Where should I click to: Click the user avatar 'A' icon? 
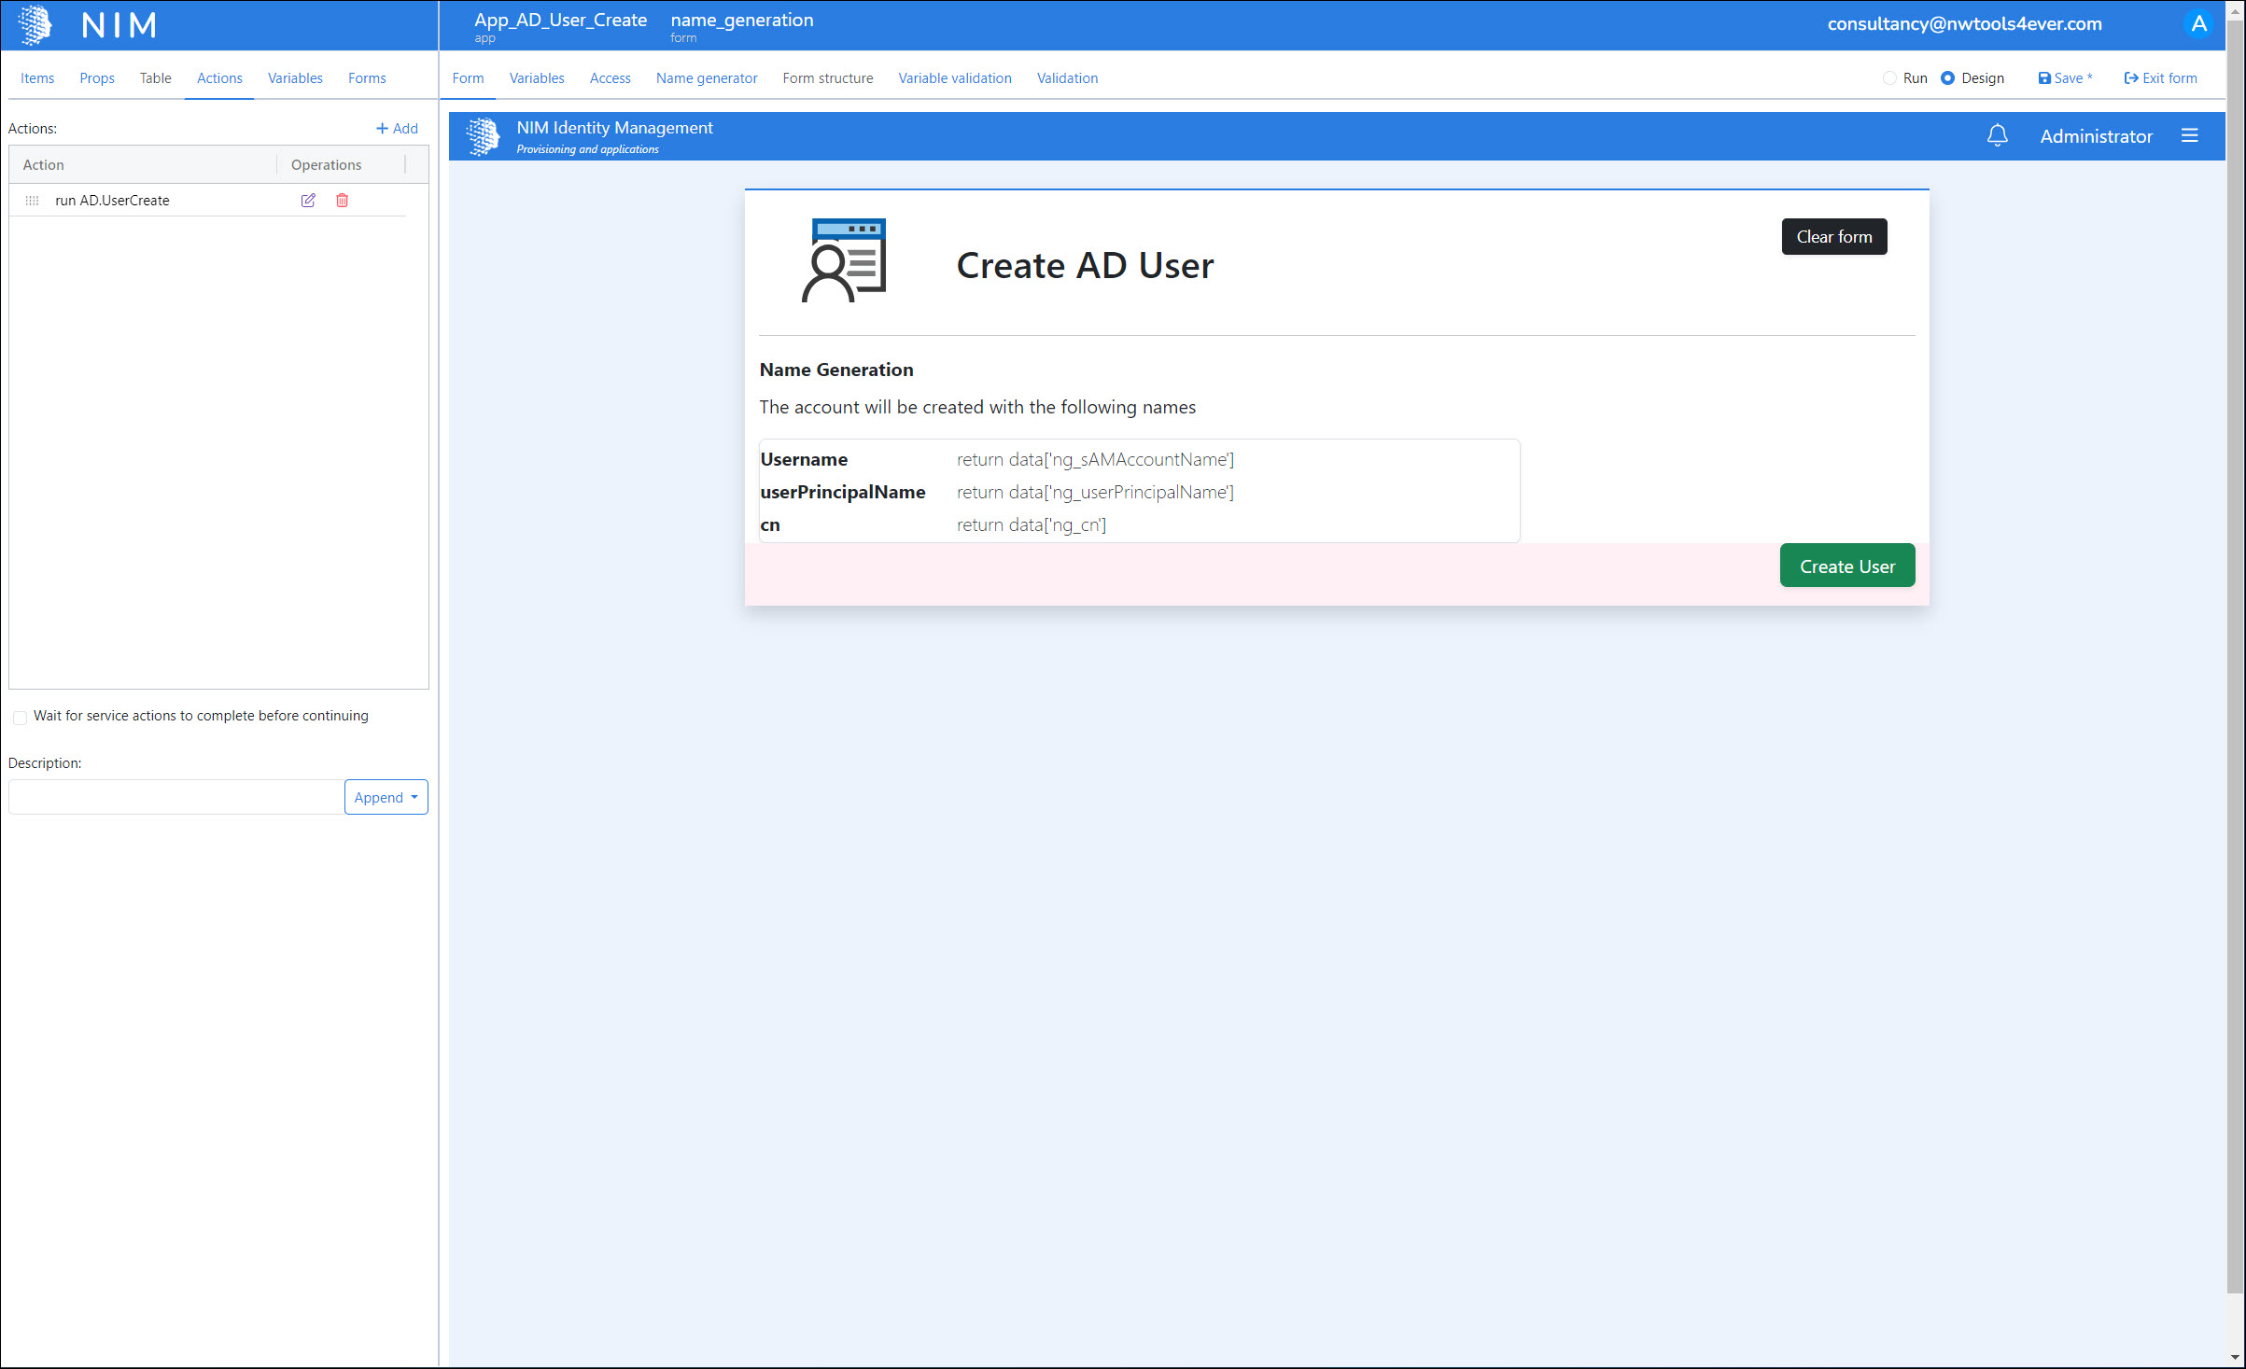tap(2199, 24)
